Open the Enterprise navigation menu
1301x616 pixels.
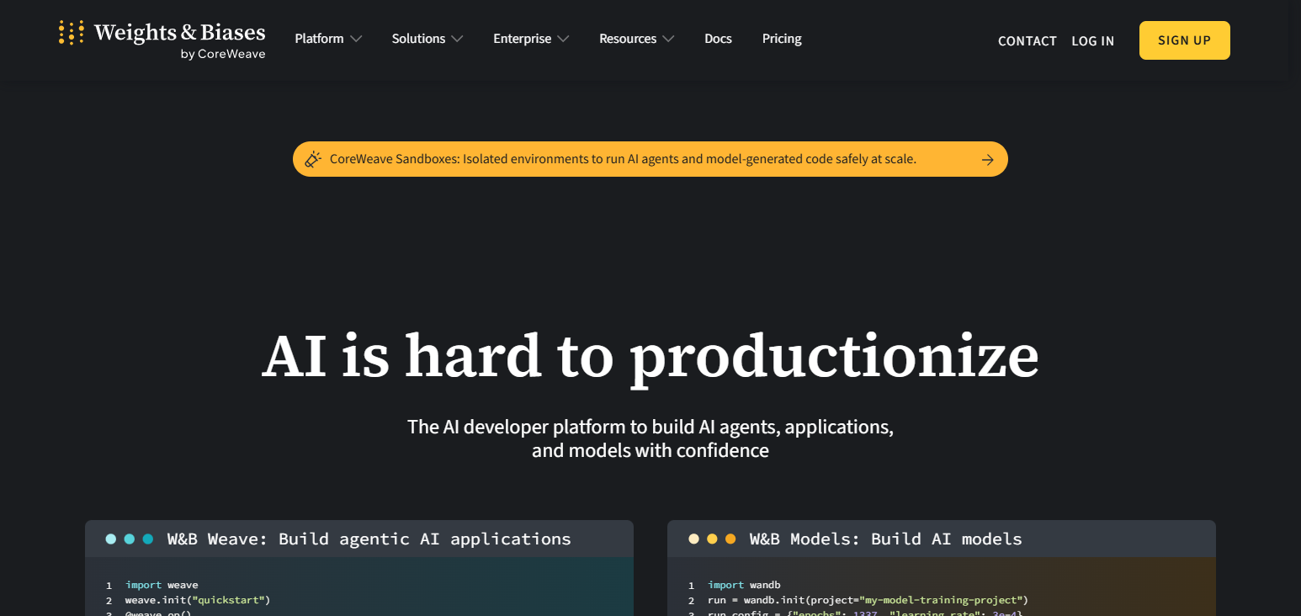(x=531, y=39)
